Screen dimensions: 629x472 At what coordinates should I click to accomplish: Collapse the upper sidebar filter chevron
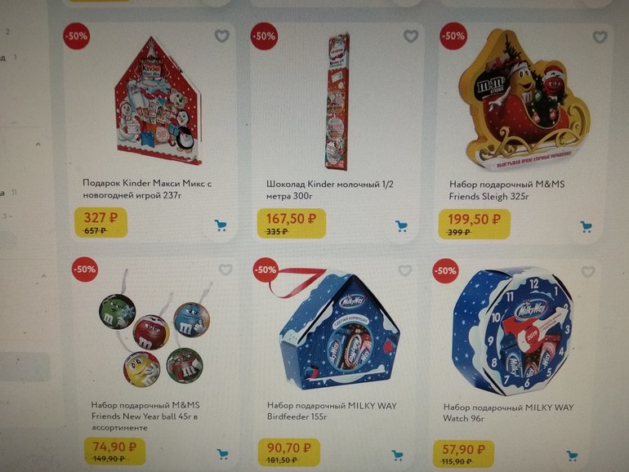(x=38, y=144)
